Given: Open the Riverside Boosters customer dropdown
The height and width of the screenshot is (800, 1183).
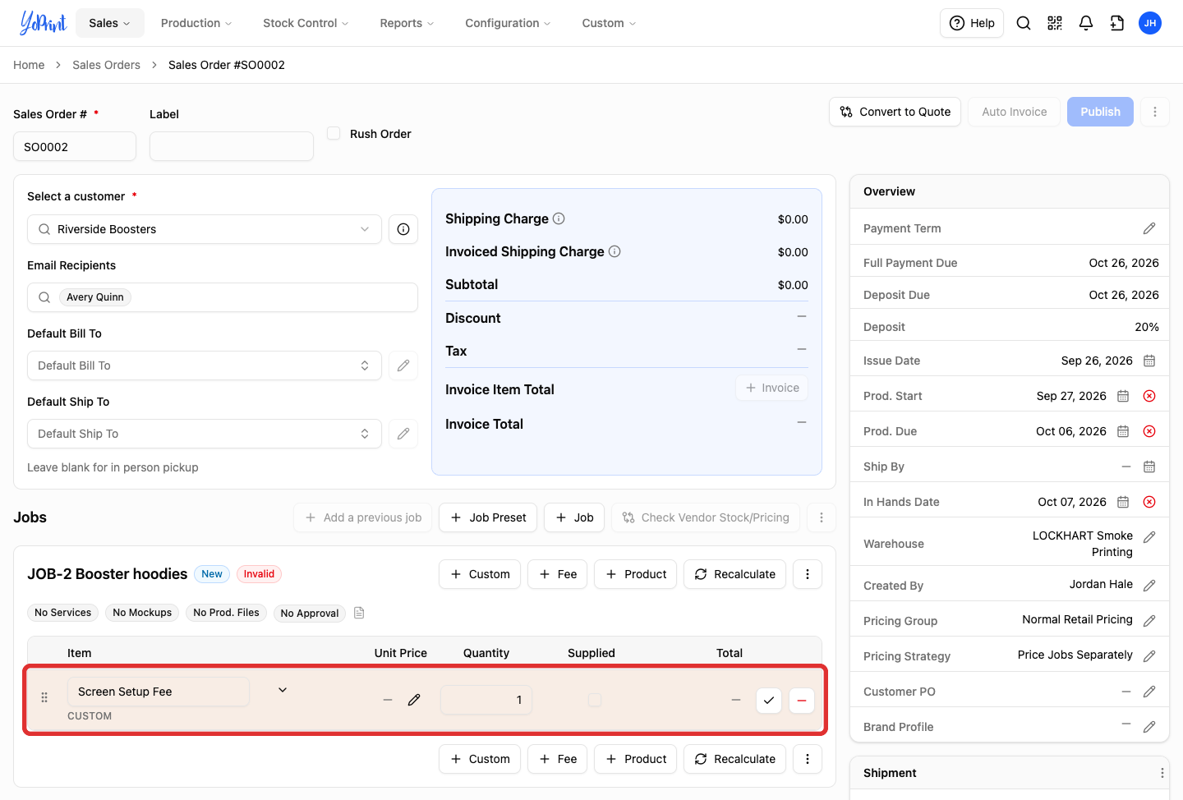Looking at the screenshot, I should [205, 229].
